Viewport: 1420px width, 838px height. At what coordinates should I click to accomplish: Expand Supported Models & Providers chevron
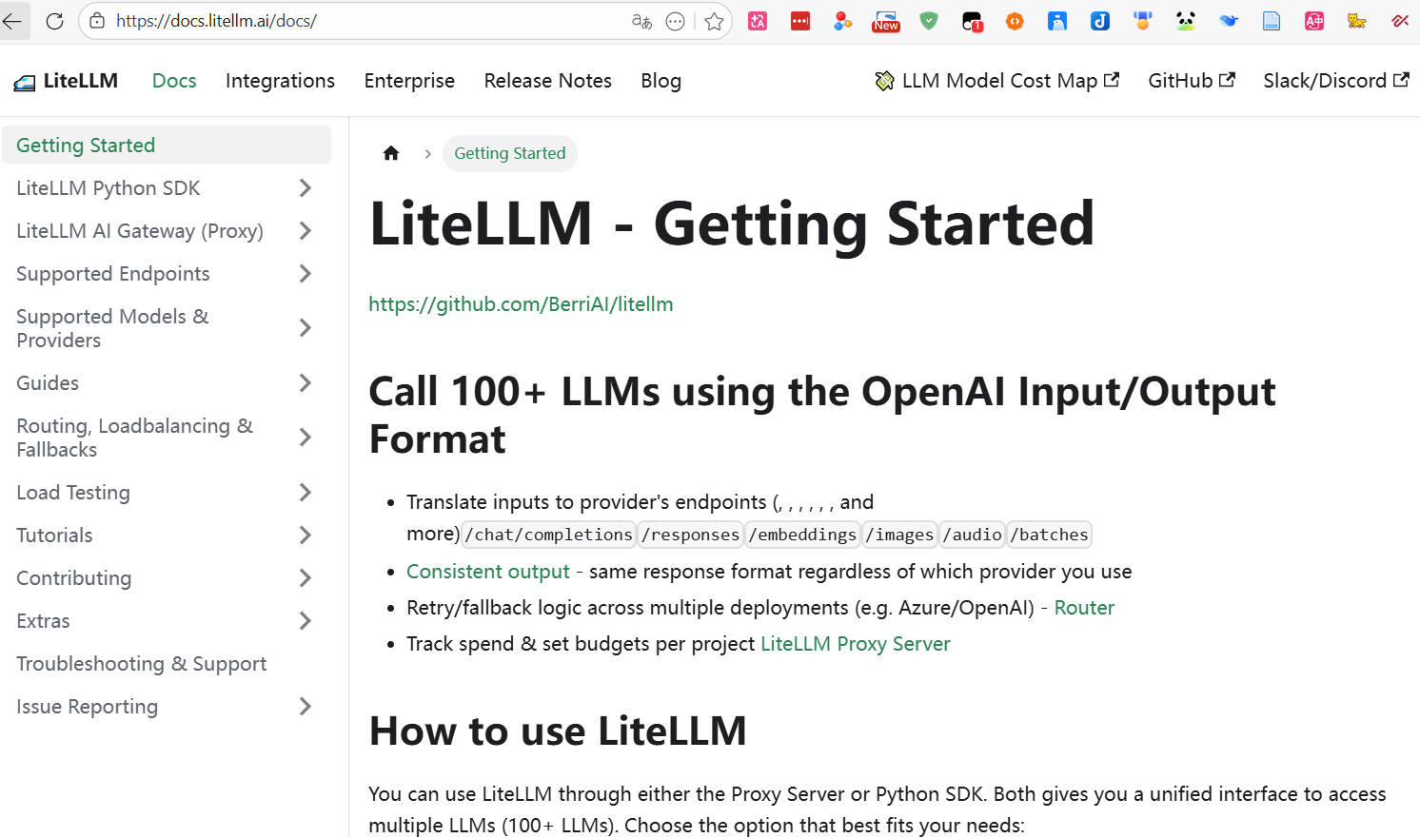tap(305, 328)
